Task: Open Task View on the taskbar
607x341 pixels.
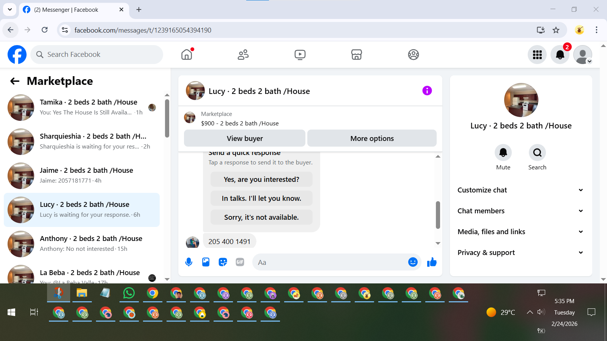Action: click(34, 312)
